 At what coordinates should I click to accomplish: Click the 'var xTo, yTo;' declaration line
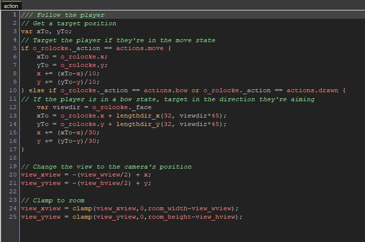point(46,31)
